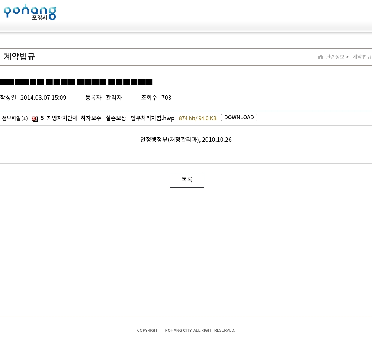Image resolution: width=372 pixels, height=354 pixels.
Task: Click the 작성일 label
Action: click(x=8, y=98)
